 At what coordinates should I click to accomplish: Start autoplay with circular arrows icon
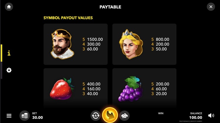pyautogui.click(x=96, y=116)
